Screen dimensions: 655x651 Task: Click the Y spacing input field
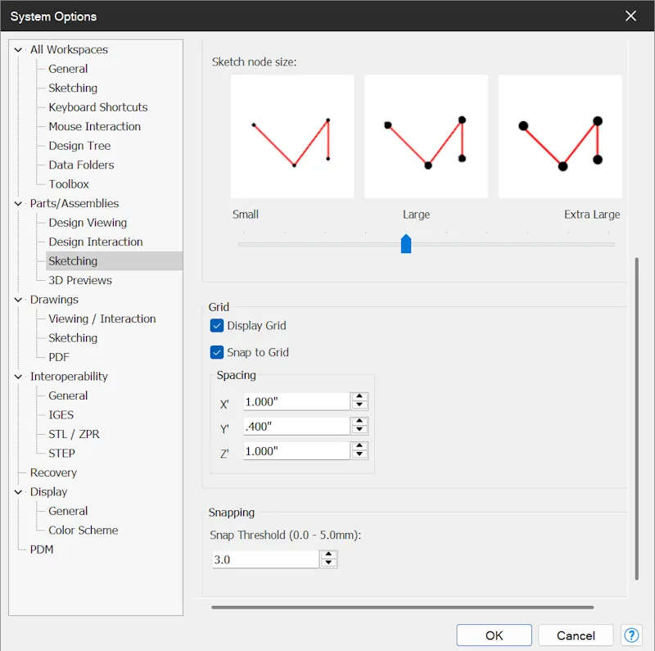coord(296,426)
